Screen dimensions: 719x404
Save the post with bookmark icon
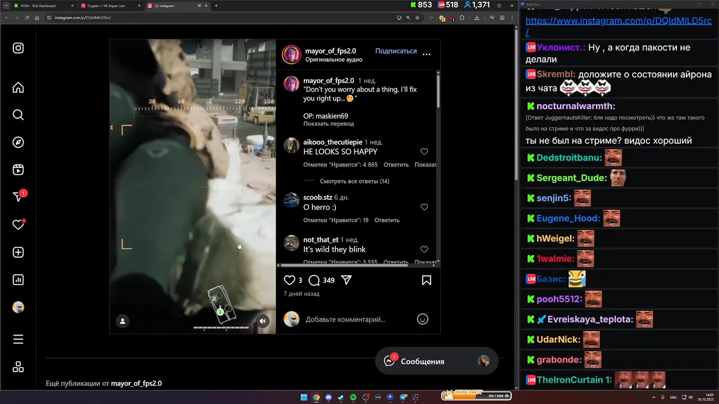click(426, 280)
